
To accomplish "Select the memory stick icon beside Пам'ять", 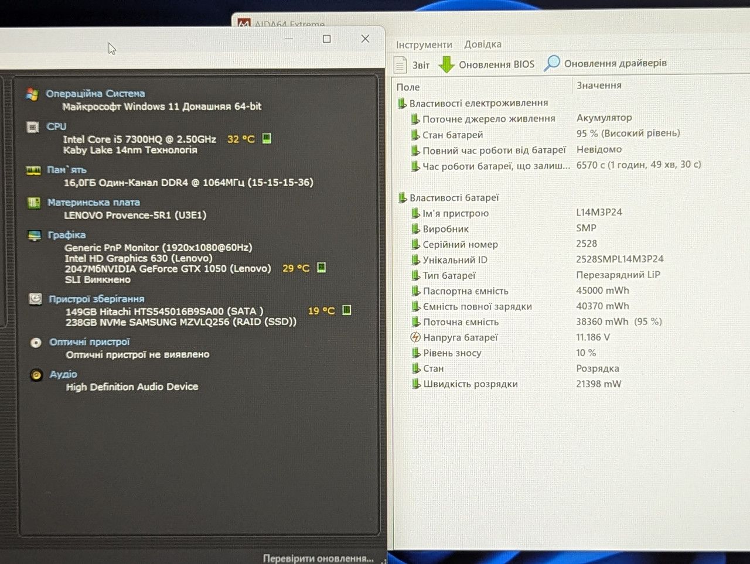I will click(33, 170).
